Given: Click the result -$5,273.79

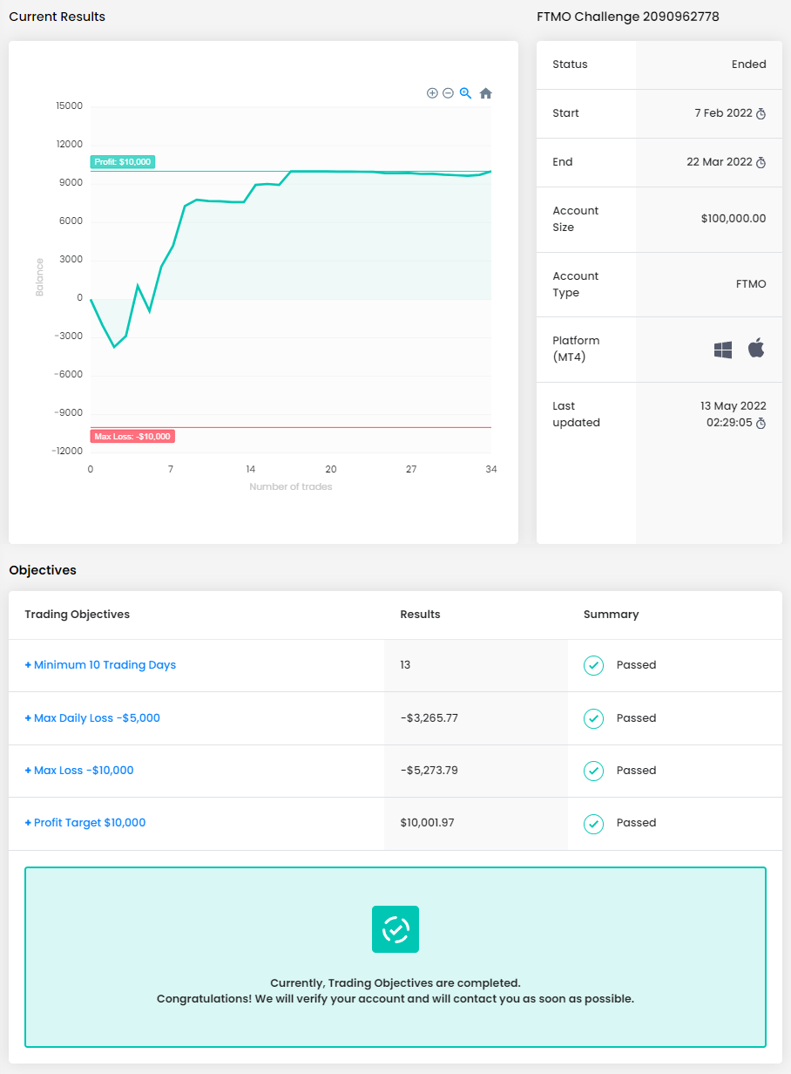Looking at the screenshot, I should click(x=429, y=771).
